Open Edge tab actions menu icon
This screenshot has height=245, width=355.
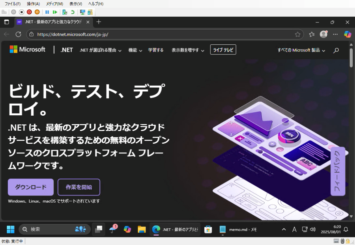[7, 22]
